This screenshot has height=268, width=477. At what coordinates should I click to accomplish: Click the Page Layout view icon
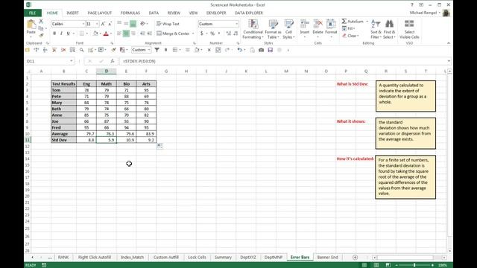[376, 265]
